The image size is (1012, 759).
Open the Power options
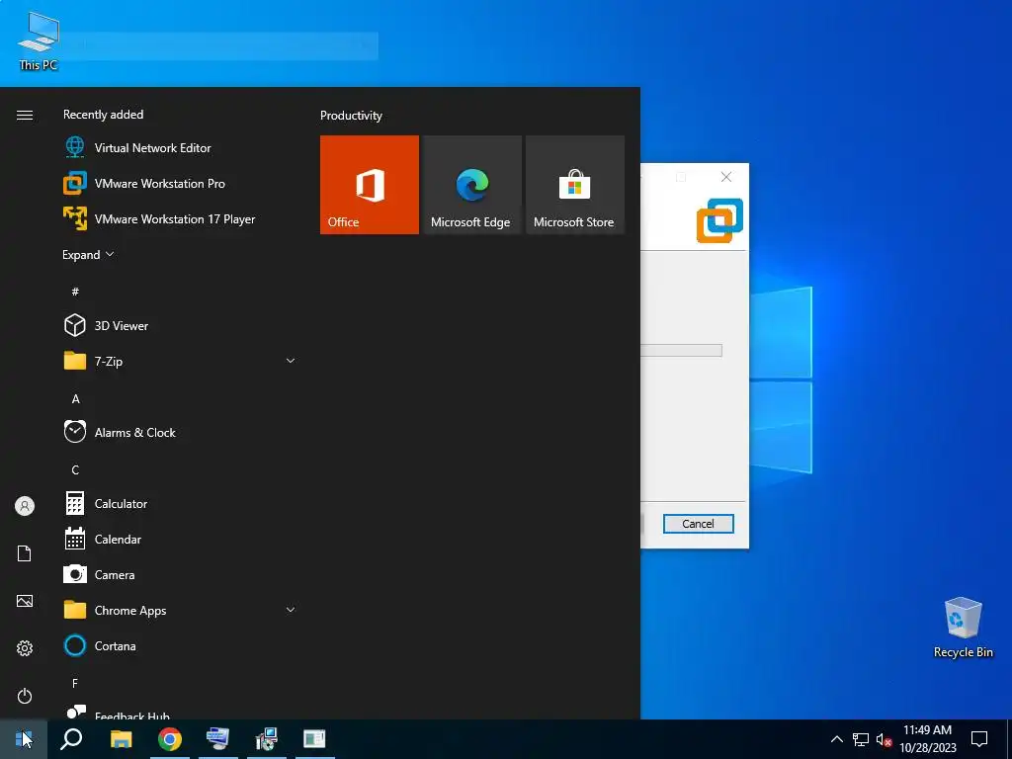click(25, 696)
